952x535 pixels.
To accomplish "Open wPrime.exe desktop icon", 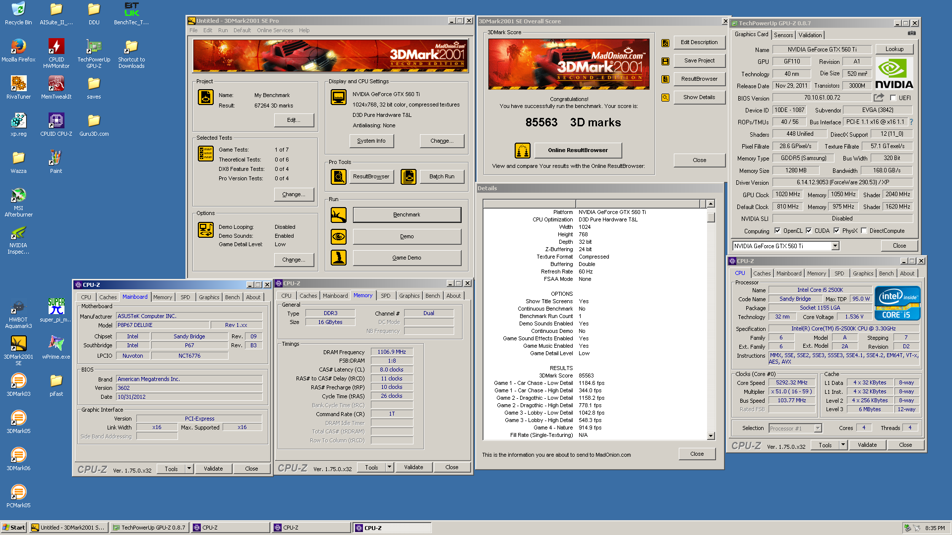I will pyautogui.click(x=56, y=348).
